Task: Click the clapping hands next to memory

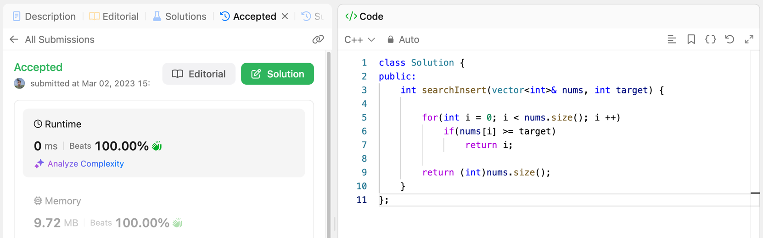Action: click(x=178, y=223)
